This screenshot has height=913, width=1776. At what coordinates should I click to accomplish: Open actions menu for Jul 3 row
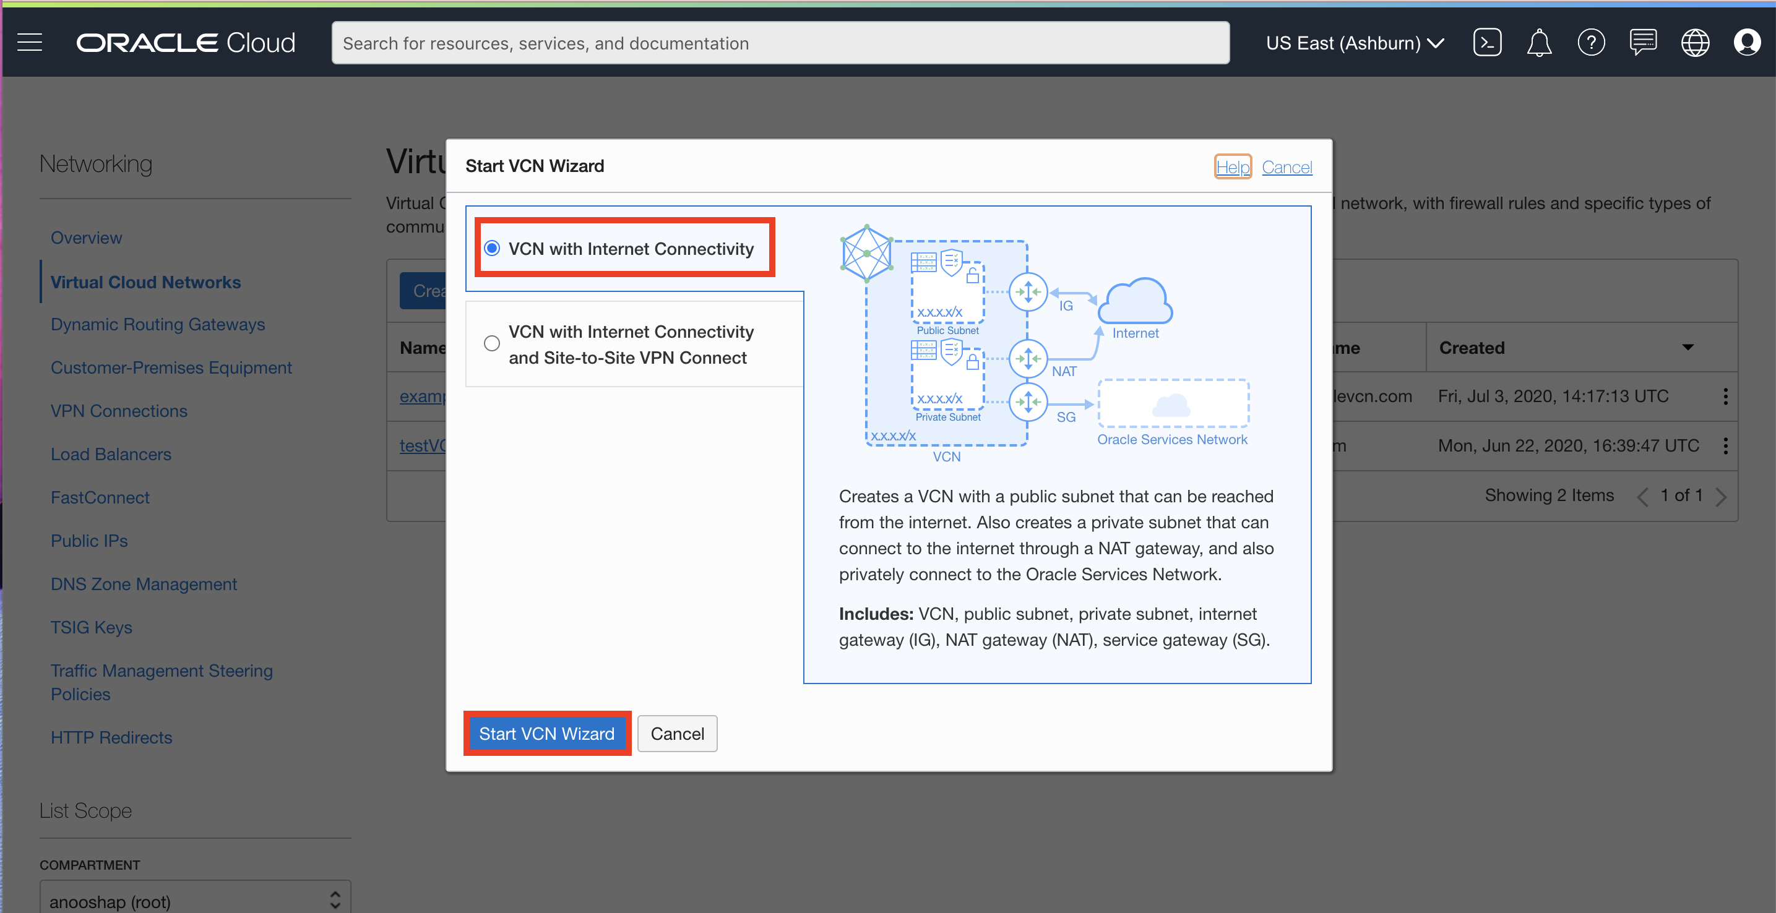(x=1725, y=396)
